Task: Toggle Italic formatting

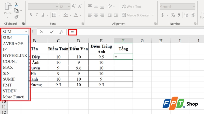Action: point(37,15)
